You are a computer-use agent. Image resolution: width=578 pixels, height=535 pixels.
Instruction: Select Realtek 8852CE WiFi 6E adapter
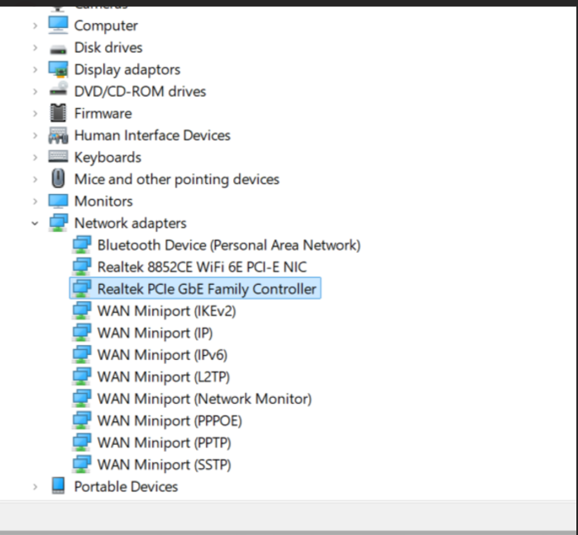(202, 267)
